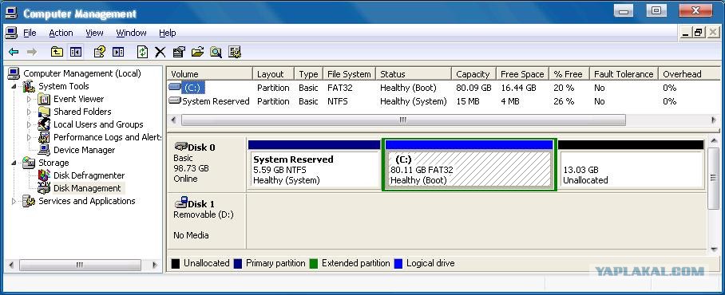Click the Up one level folder icon
The height and width of the screenshot is (295, 725).
[x=57, y=52]
